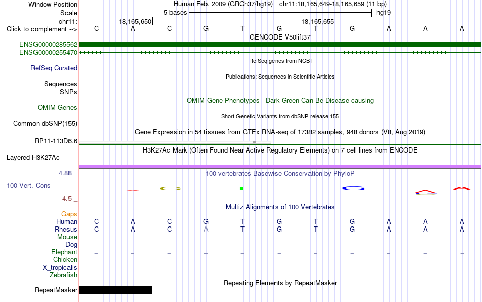
Task: Click the Sequences track label
Action: 60,84
